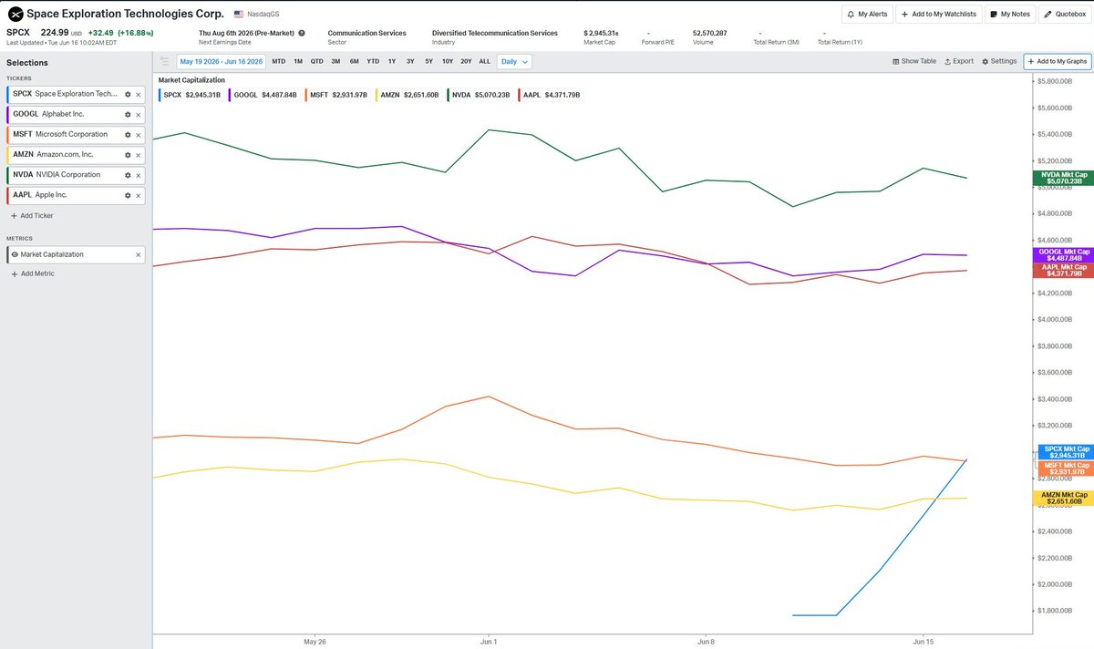The width and height of the screenshot is (1094, 649).
Task: Remove MSFT Microsoft ticker
Action: 139,134
